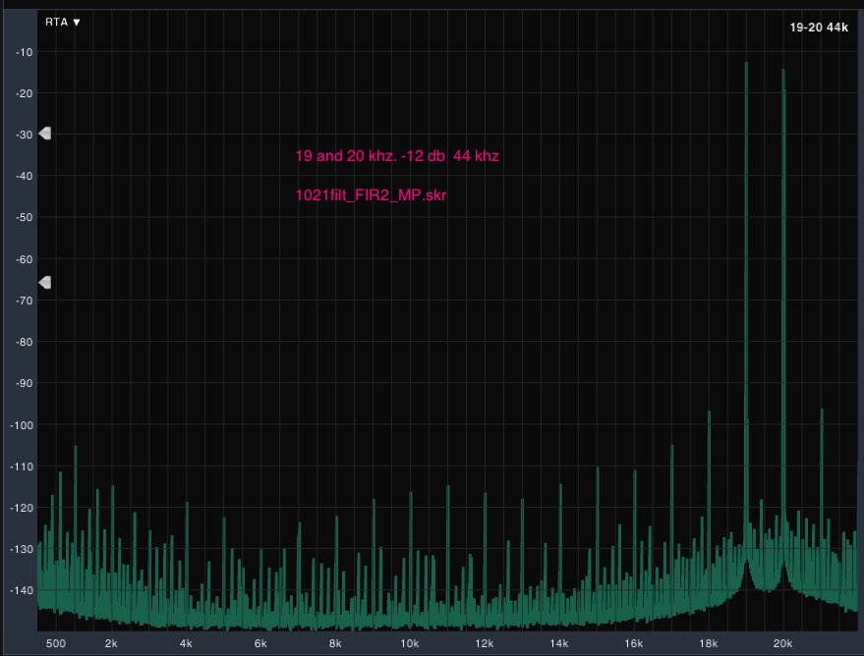864x656 pixels.
Task: Click the 500 frequency axis label
Action: (56, 643)
